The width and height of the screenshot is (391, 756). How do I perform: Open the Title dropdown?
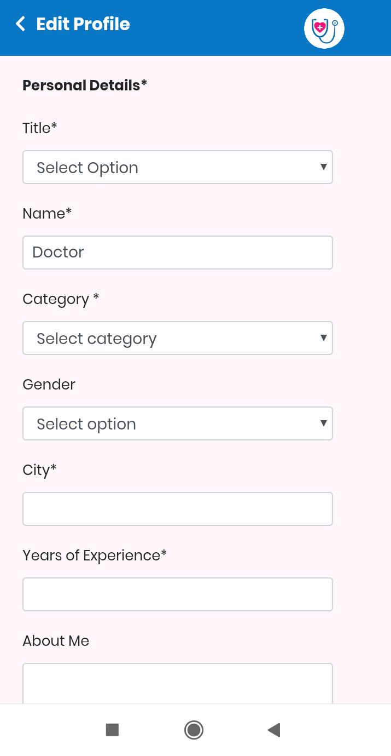click(x=178, y=167)
